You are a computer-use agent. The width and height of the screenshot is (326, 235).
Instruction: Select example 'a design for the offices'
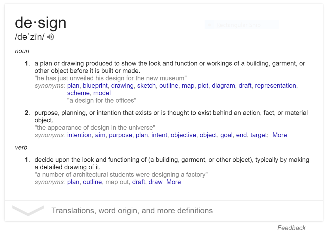click(102, 100)
